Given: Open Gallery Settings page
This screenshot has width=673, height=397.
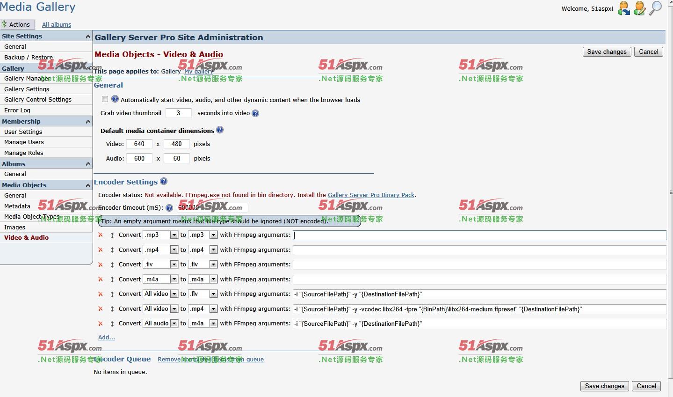Looking at the screenshot, I should tap(27, 89).
